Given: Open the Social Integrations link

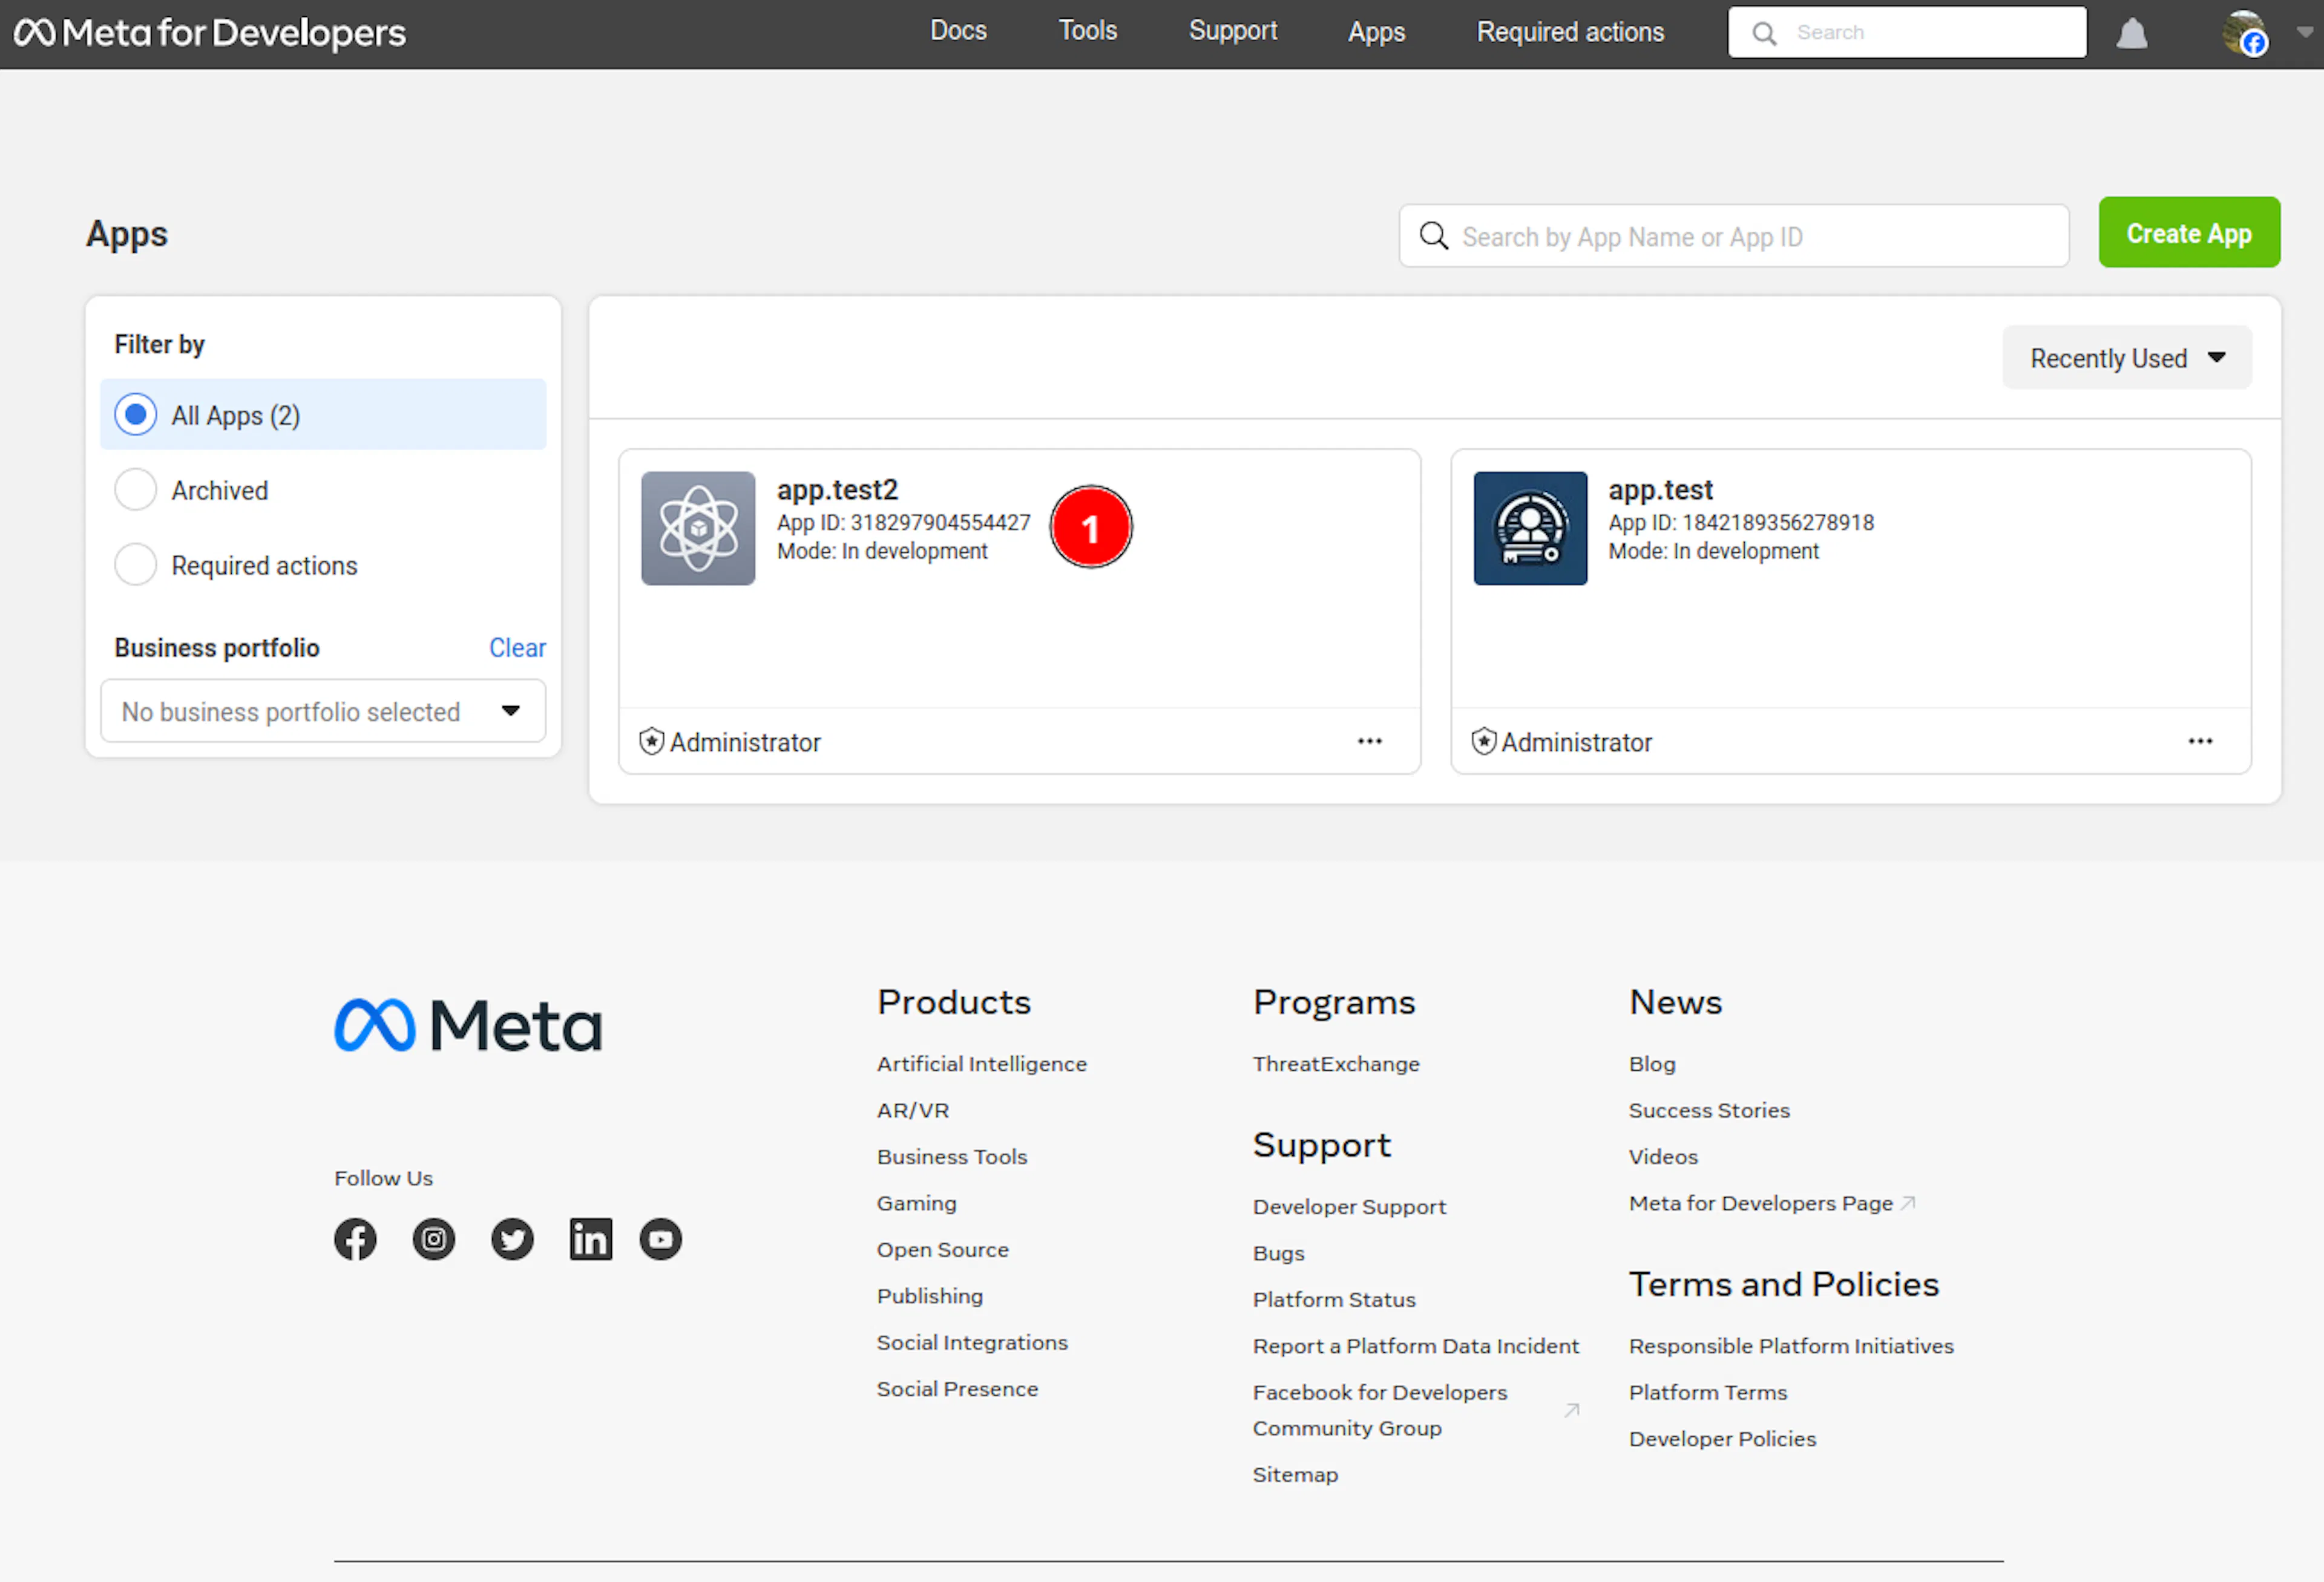Looking at the screenshot, I should 971,1343.
